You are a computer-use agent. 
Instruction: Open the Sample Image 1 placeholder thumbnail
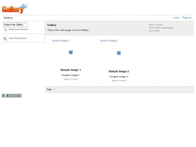pos(71,52)
